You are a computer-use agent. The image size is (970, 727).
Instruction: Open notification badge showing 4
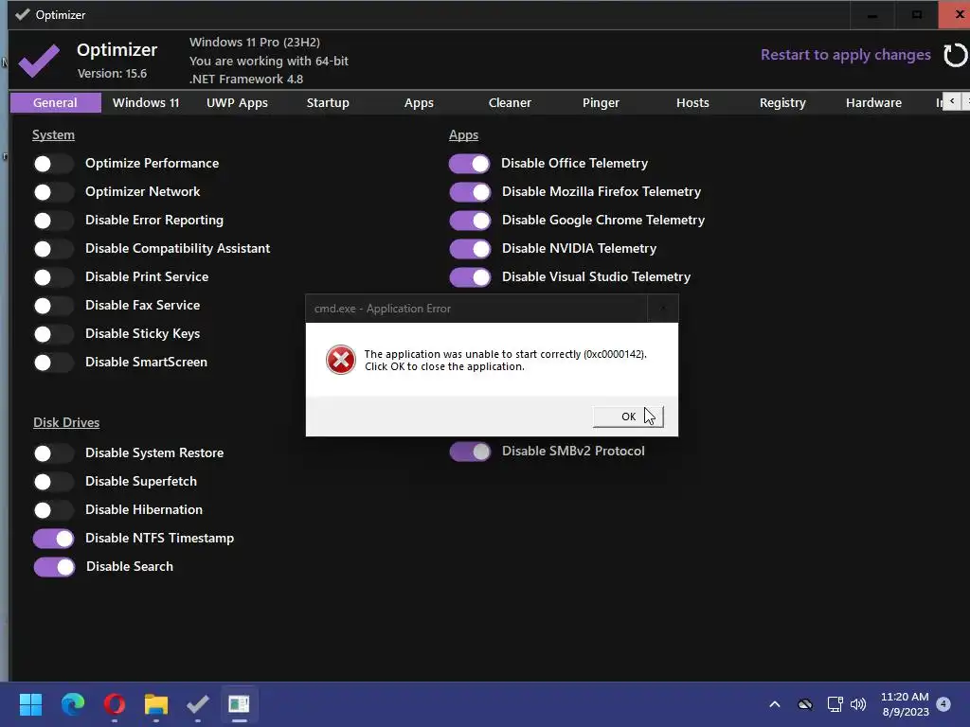click(x=943, y=703)
